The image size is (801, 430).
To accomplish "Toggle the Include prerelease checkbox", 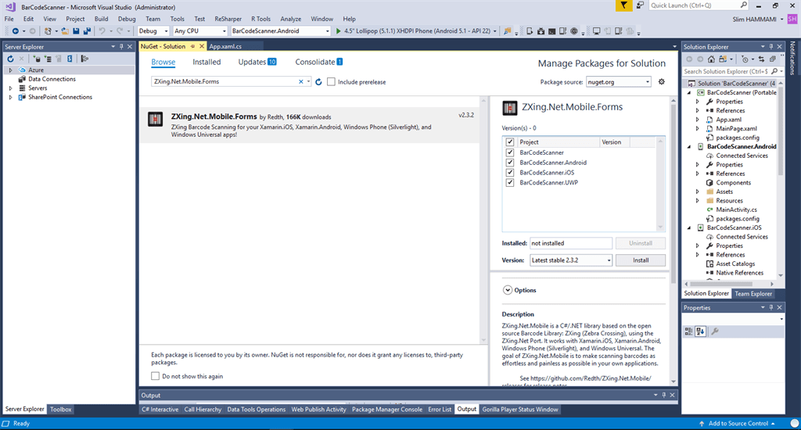I will [x=331, y=82].
